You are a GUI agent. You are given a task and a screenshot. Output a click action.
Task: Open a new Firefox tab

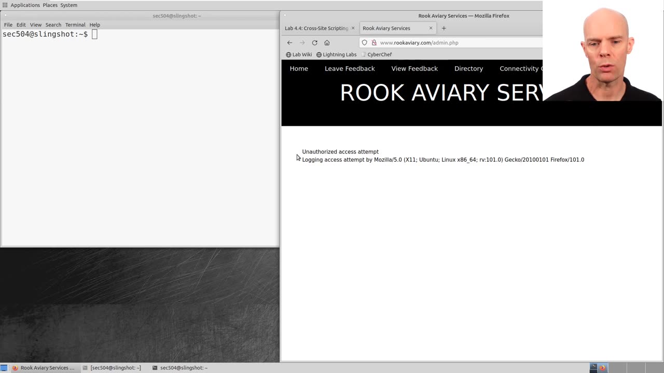coord(444,28)
